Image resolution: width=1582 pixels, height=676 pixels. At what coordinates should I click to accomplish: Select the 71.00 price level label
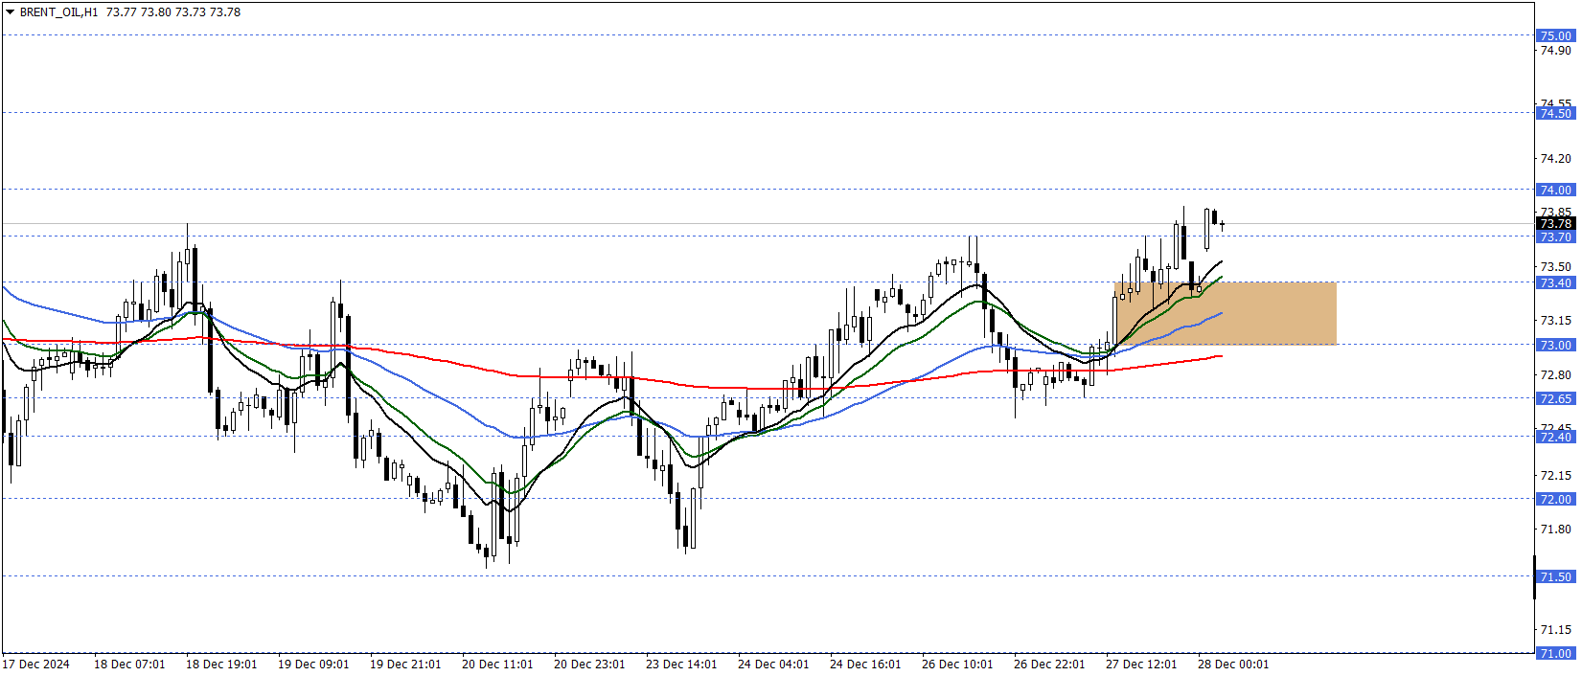1555,653
